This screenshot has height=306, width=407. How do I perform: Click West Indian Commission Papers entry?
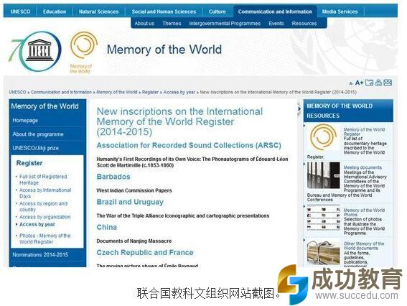click(x=134, y=190)
